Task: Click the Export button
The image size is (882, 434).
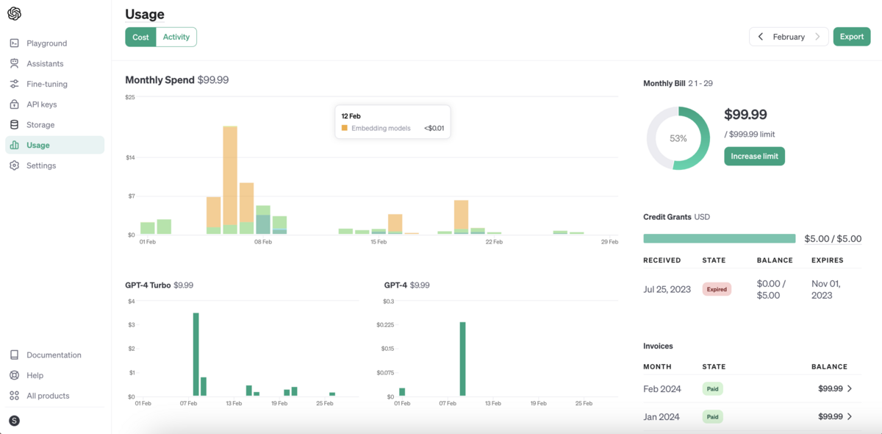Action: click(x=852, y=37)
